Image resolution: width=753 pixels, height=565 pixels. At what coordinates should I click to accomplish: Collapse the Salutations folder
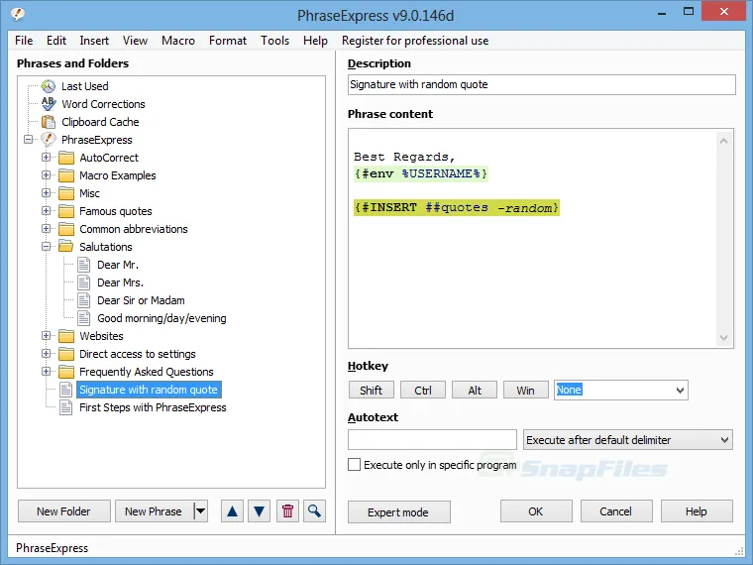click(47, 247)
